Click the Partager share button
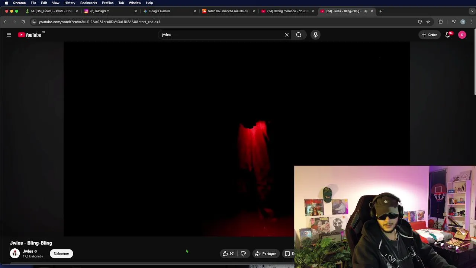This screenshot has width=476, height=268. click(x=266, y=253)
